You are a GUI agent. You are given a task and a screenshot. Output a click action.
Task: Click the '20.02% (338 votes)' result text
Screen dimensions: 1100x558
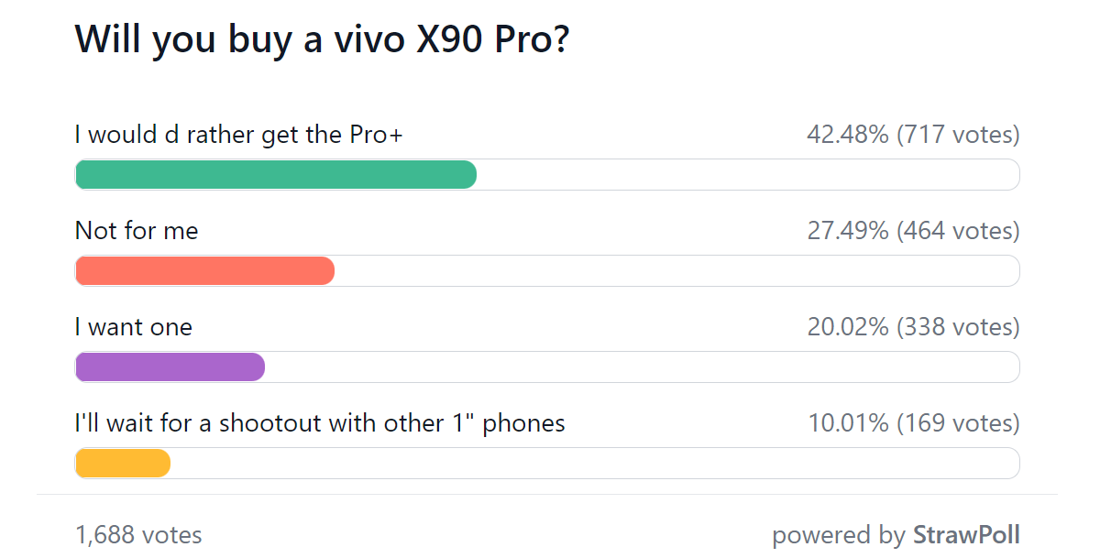pyautogui.click(x=915, y=326)
